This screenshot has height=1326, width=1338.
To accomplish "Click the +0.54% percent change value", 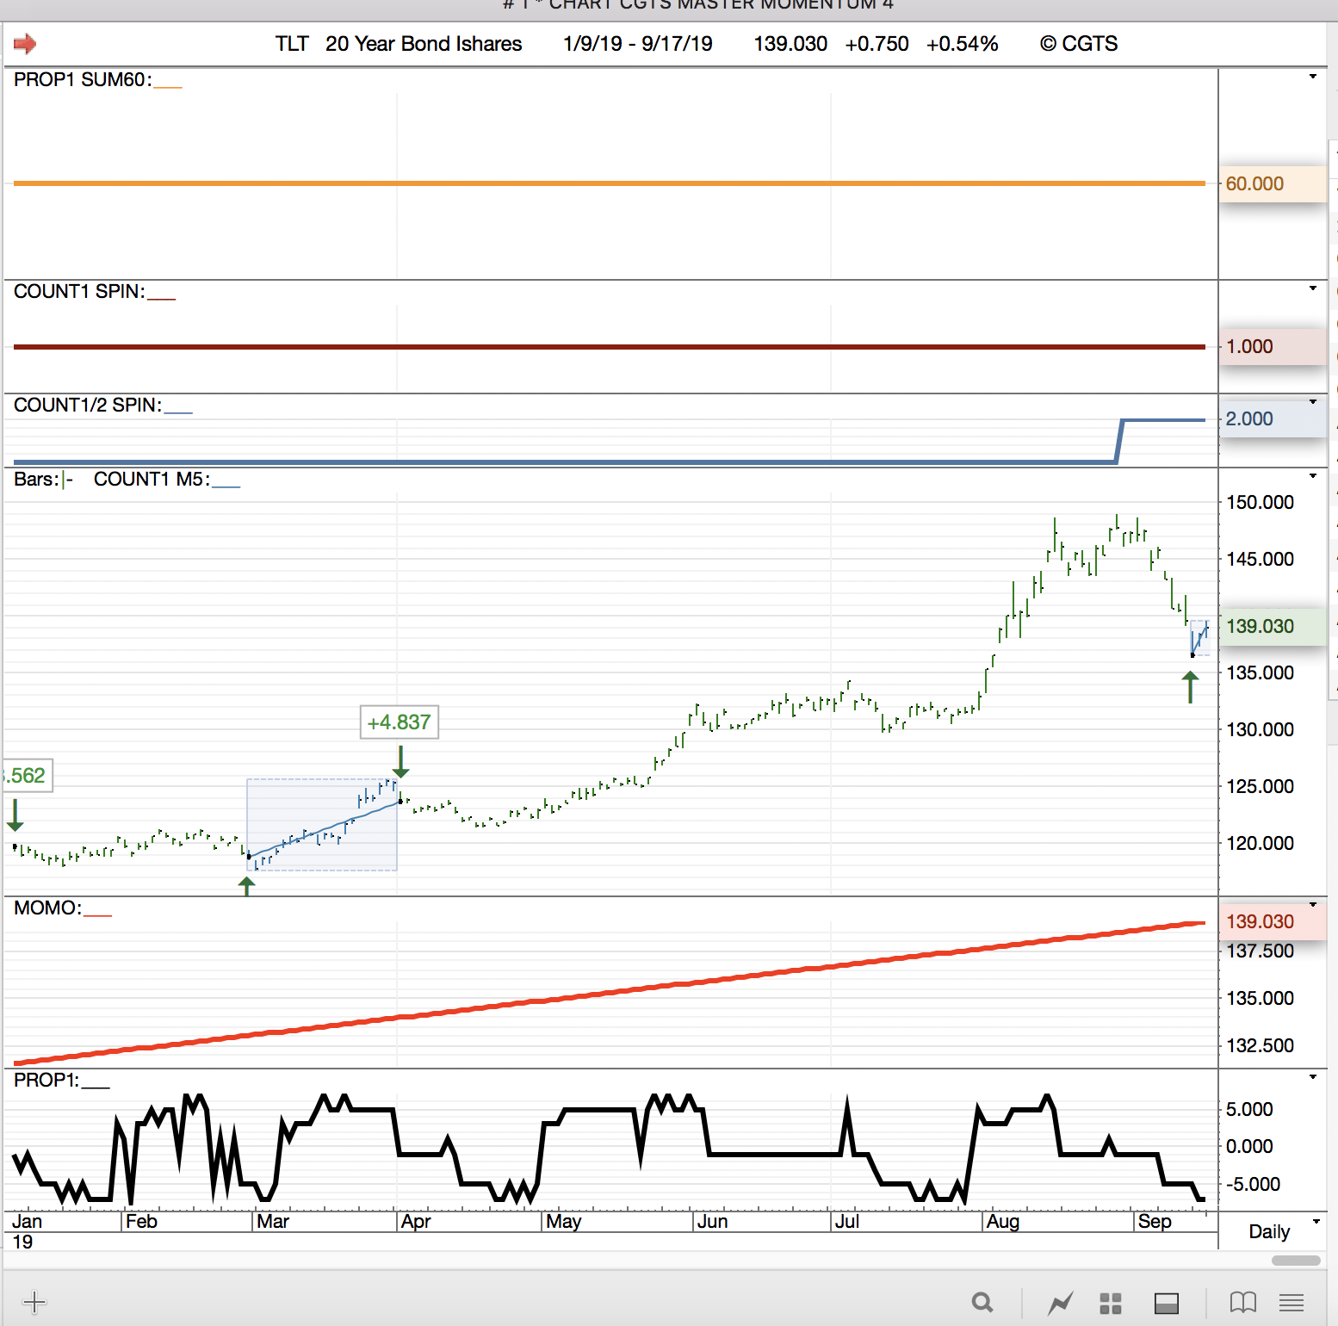I will tap(963, 44).
